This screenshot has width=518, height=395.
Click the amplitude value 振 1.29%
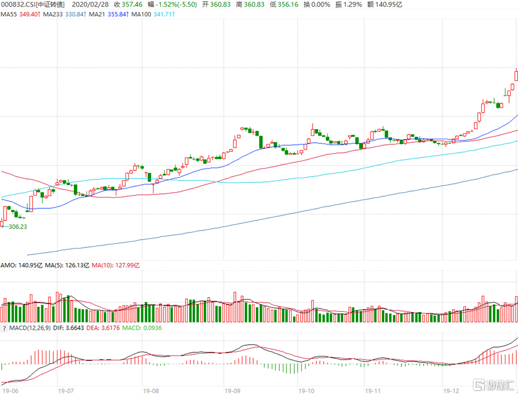pos(349,5)
